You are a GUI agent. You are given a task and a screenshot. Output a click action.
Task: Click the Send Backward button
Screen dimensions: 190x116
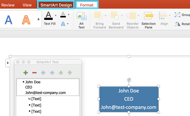tap(116, 20)
